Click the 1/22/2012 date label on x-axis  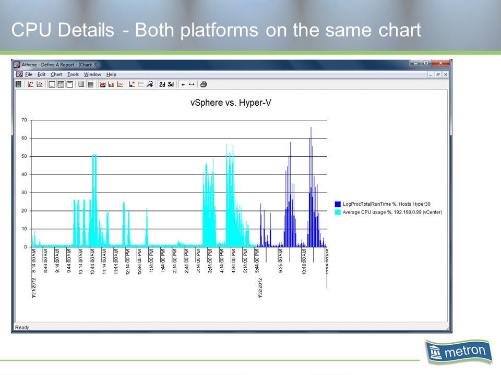260,288
